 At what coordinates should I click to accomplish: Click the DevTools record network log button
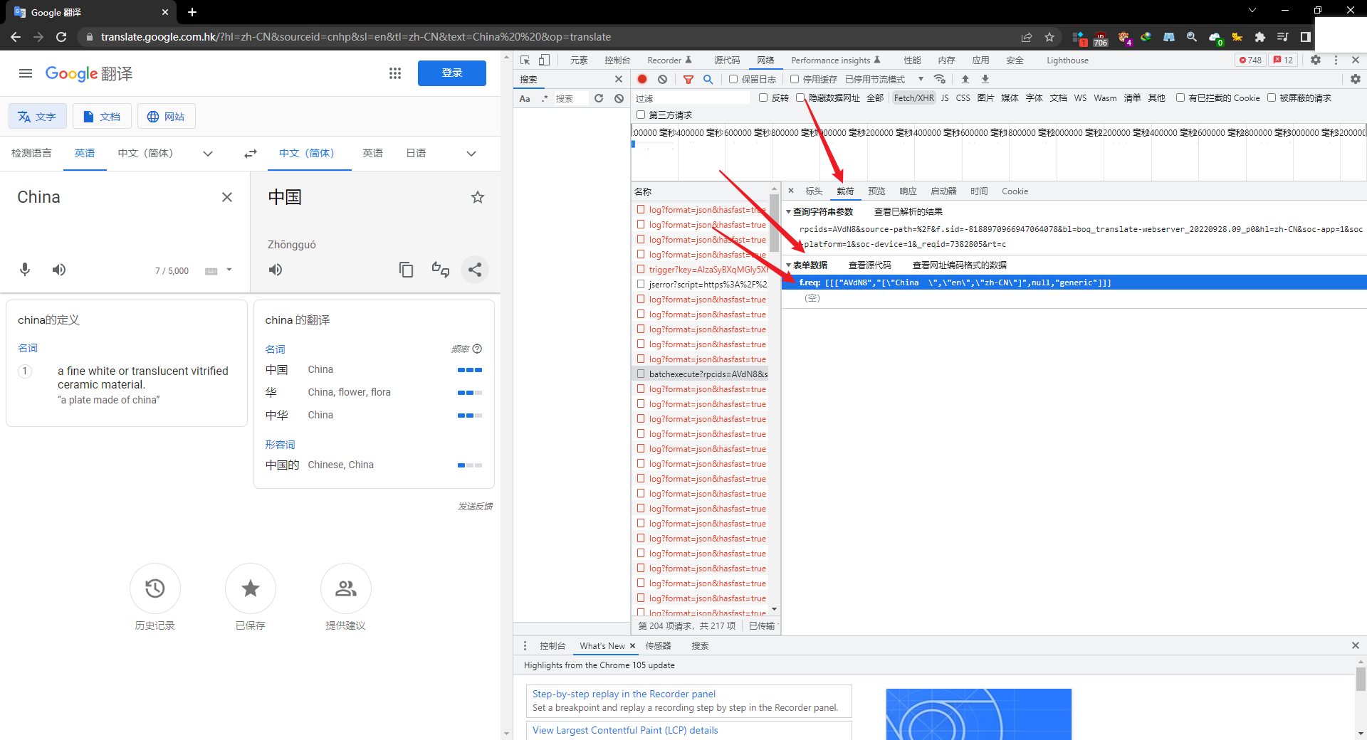coord(642,79)
